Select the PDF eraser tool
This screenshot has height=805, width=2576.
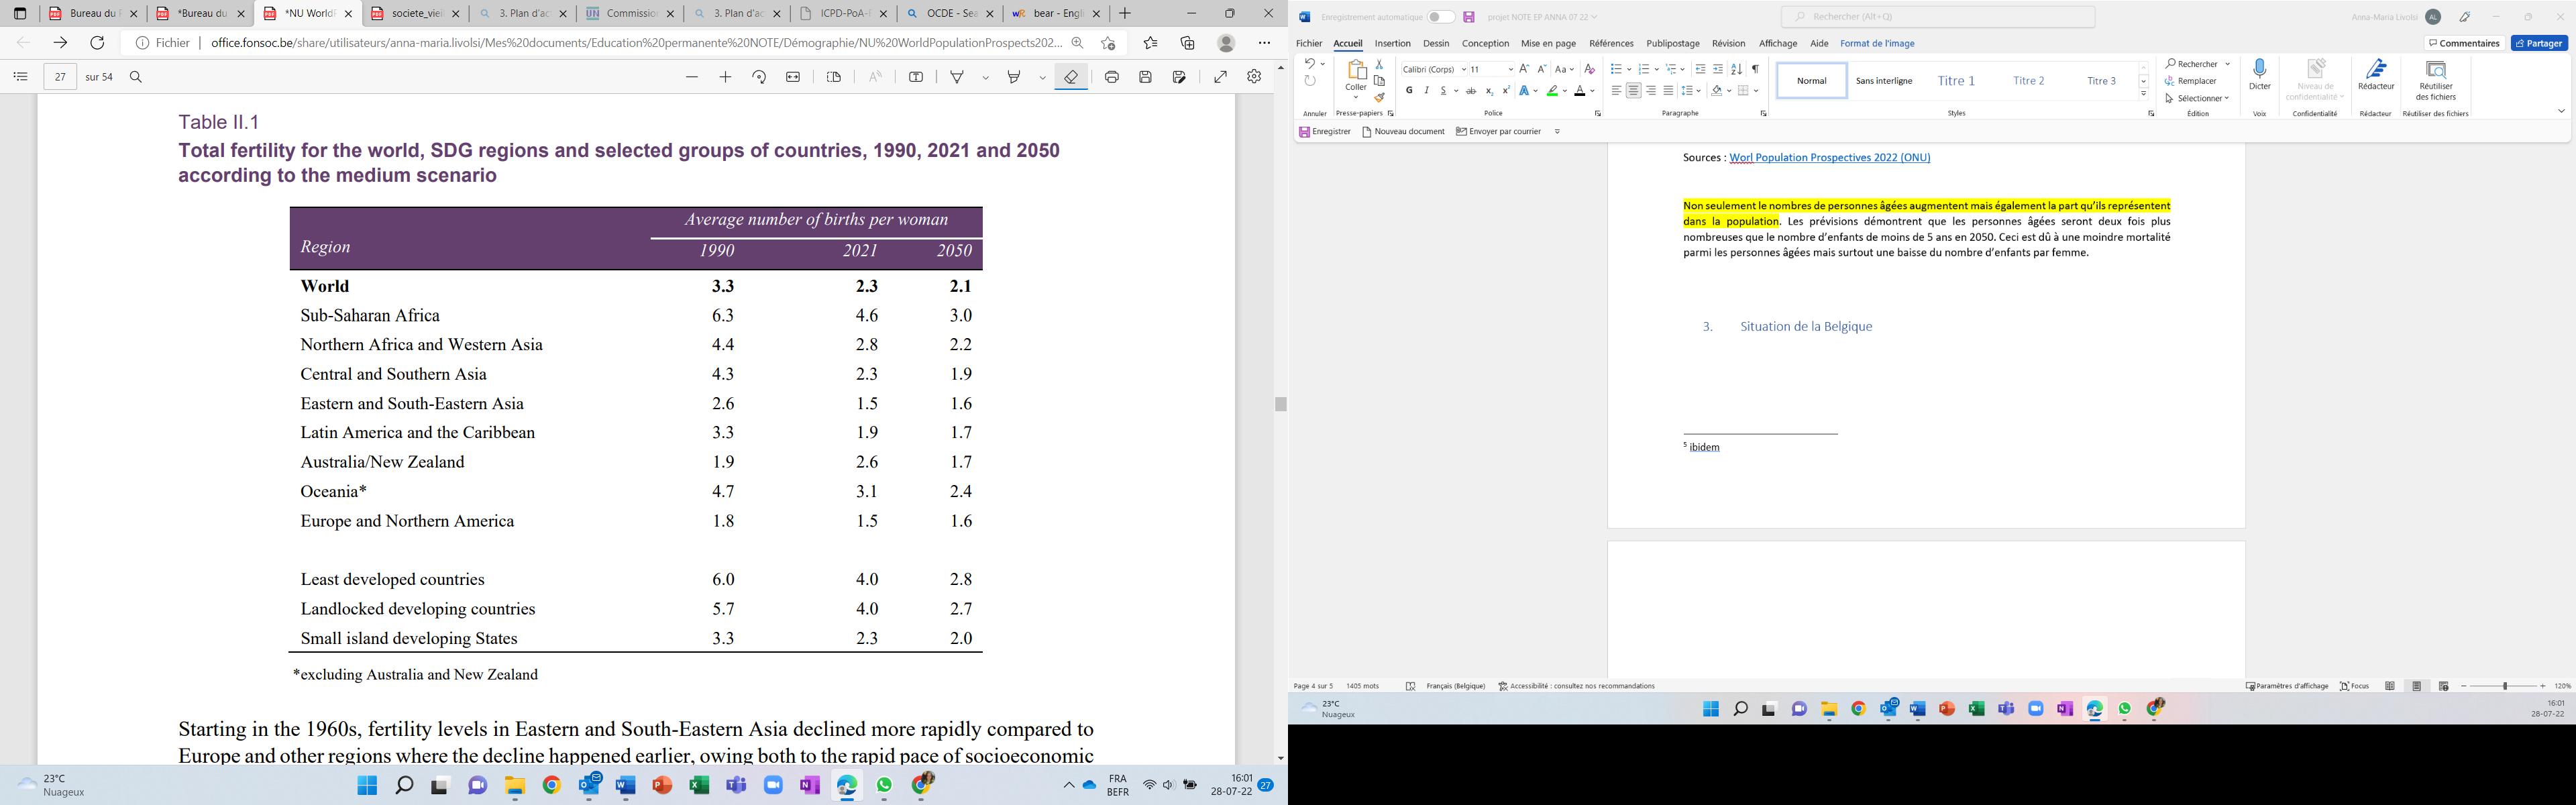1071,77
